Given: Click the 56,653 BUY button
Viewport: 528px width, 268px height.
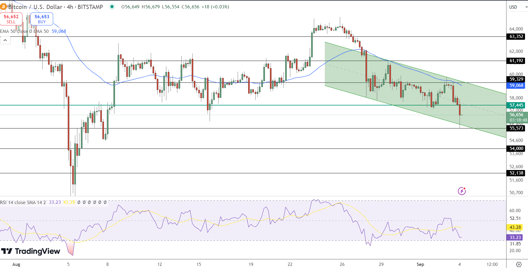Looking at the screenshot, I should pos(42,19).
